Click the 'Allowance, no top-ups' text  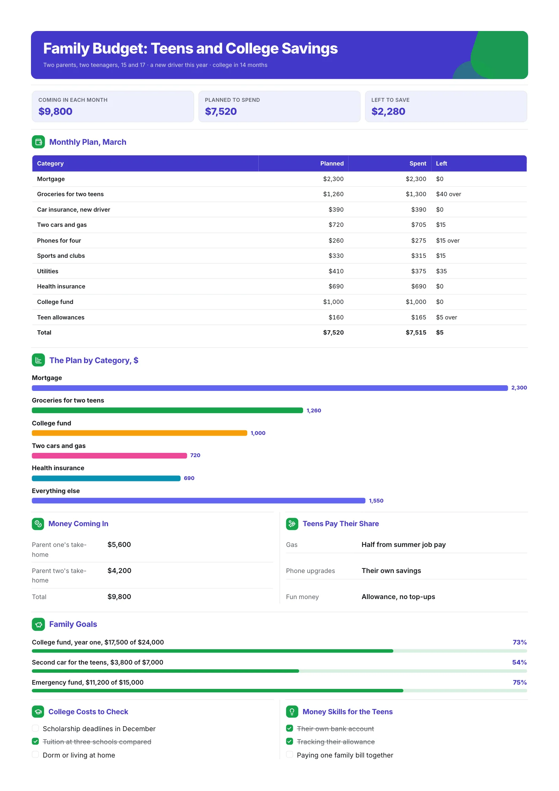[x=398, y=597]
